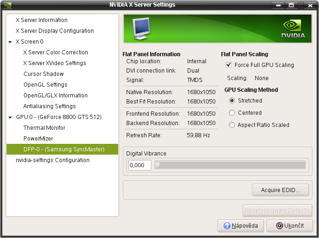Image resolution: width=319 pixels, height=238 pixels.
Task: Select GPU 0 GeForce 8800 GTS 512
Action: click(x=59, y=117)
